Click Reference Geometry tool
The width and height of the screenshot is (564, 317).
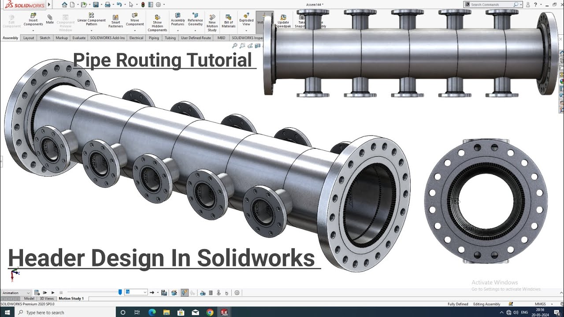pyautogui.click(x=195, y=19)
